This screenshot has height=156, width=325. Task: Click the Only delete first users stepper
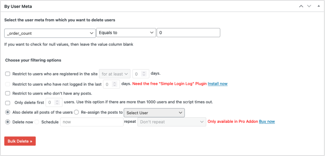click(x=54, y=103)
